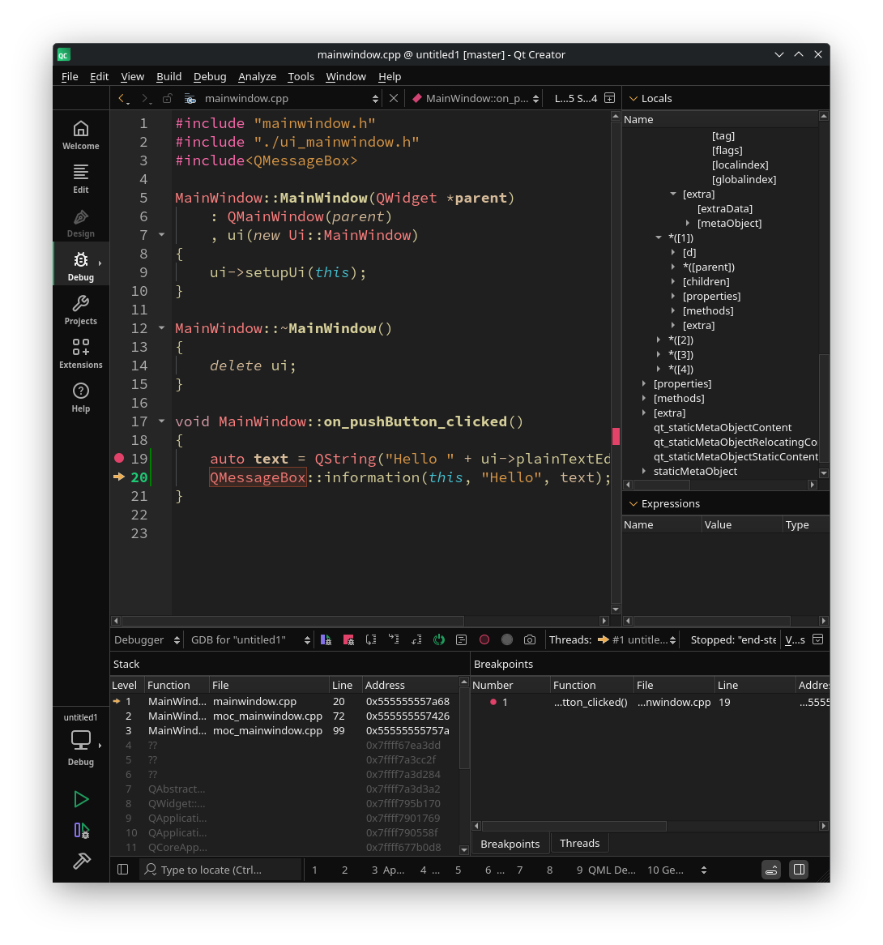Open the File menu
The width and height of the screenshot is (883, 945).
tap(70, 76)
